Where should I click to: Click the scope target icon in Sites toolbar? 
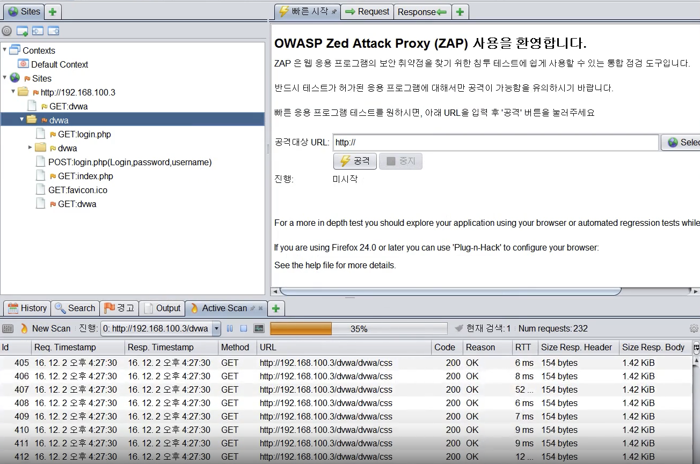tap(6, 31)
